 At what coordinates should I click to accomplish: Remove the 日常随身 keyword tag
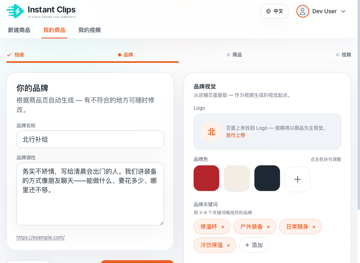314,227
